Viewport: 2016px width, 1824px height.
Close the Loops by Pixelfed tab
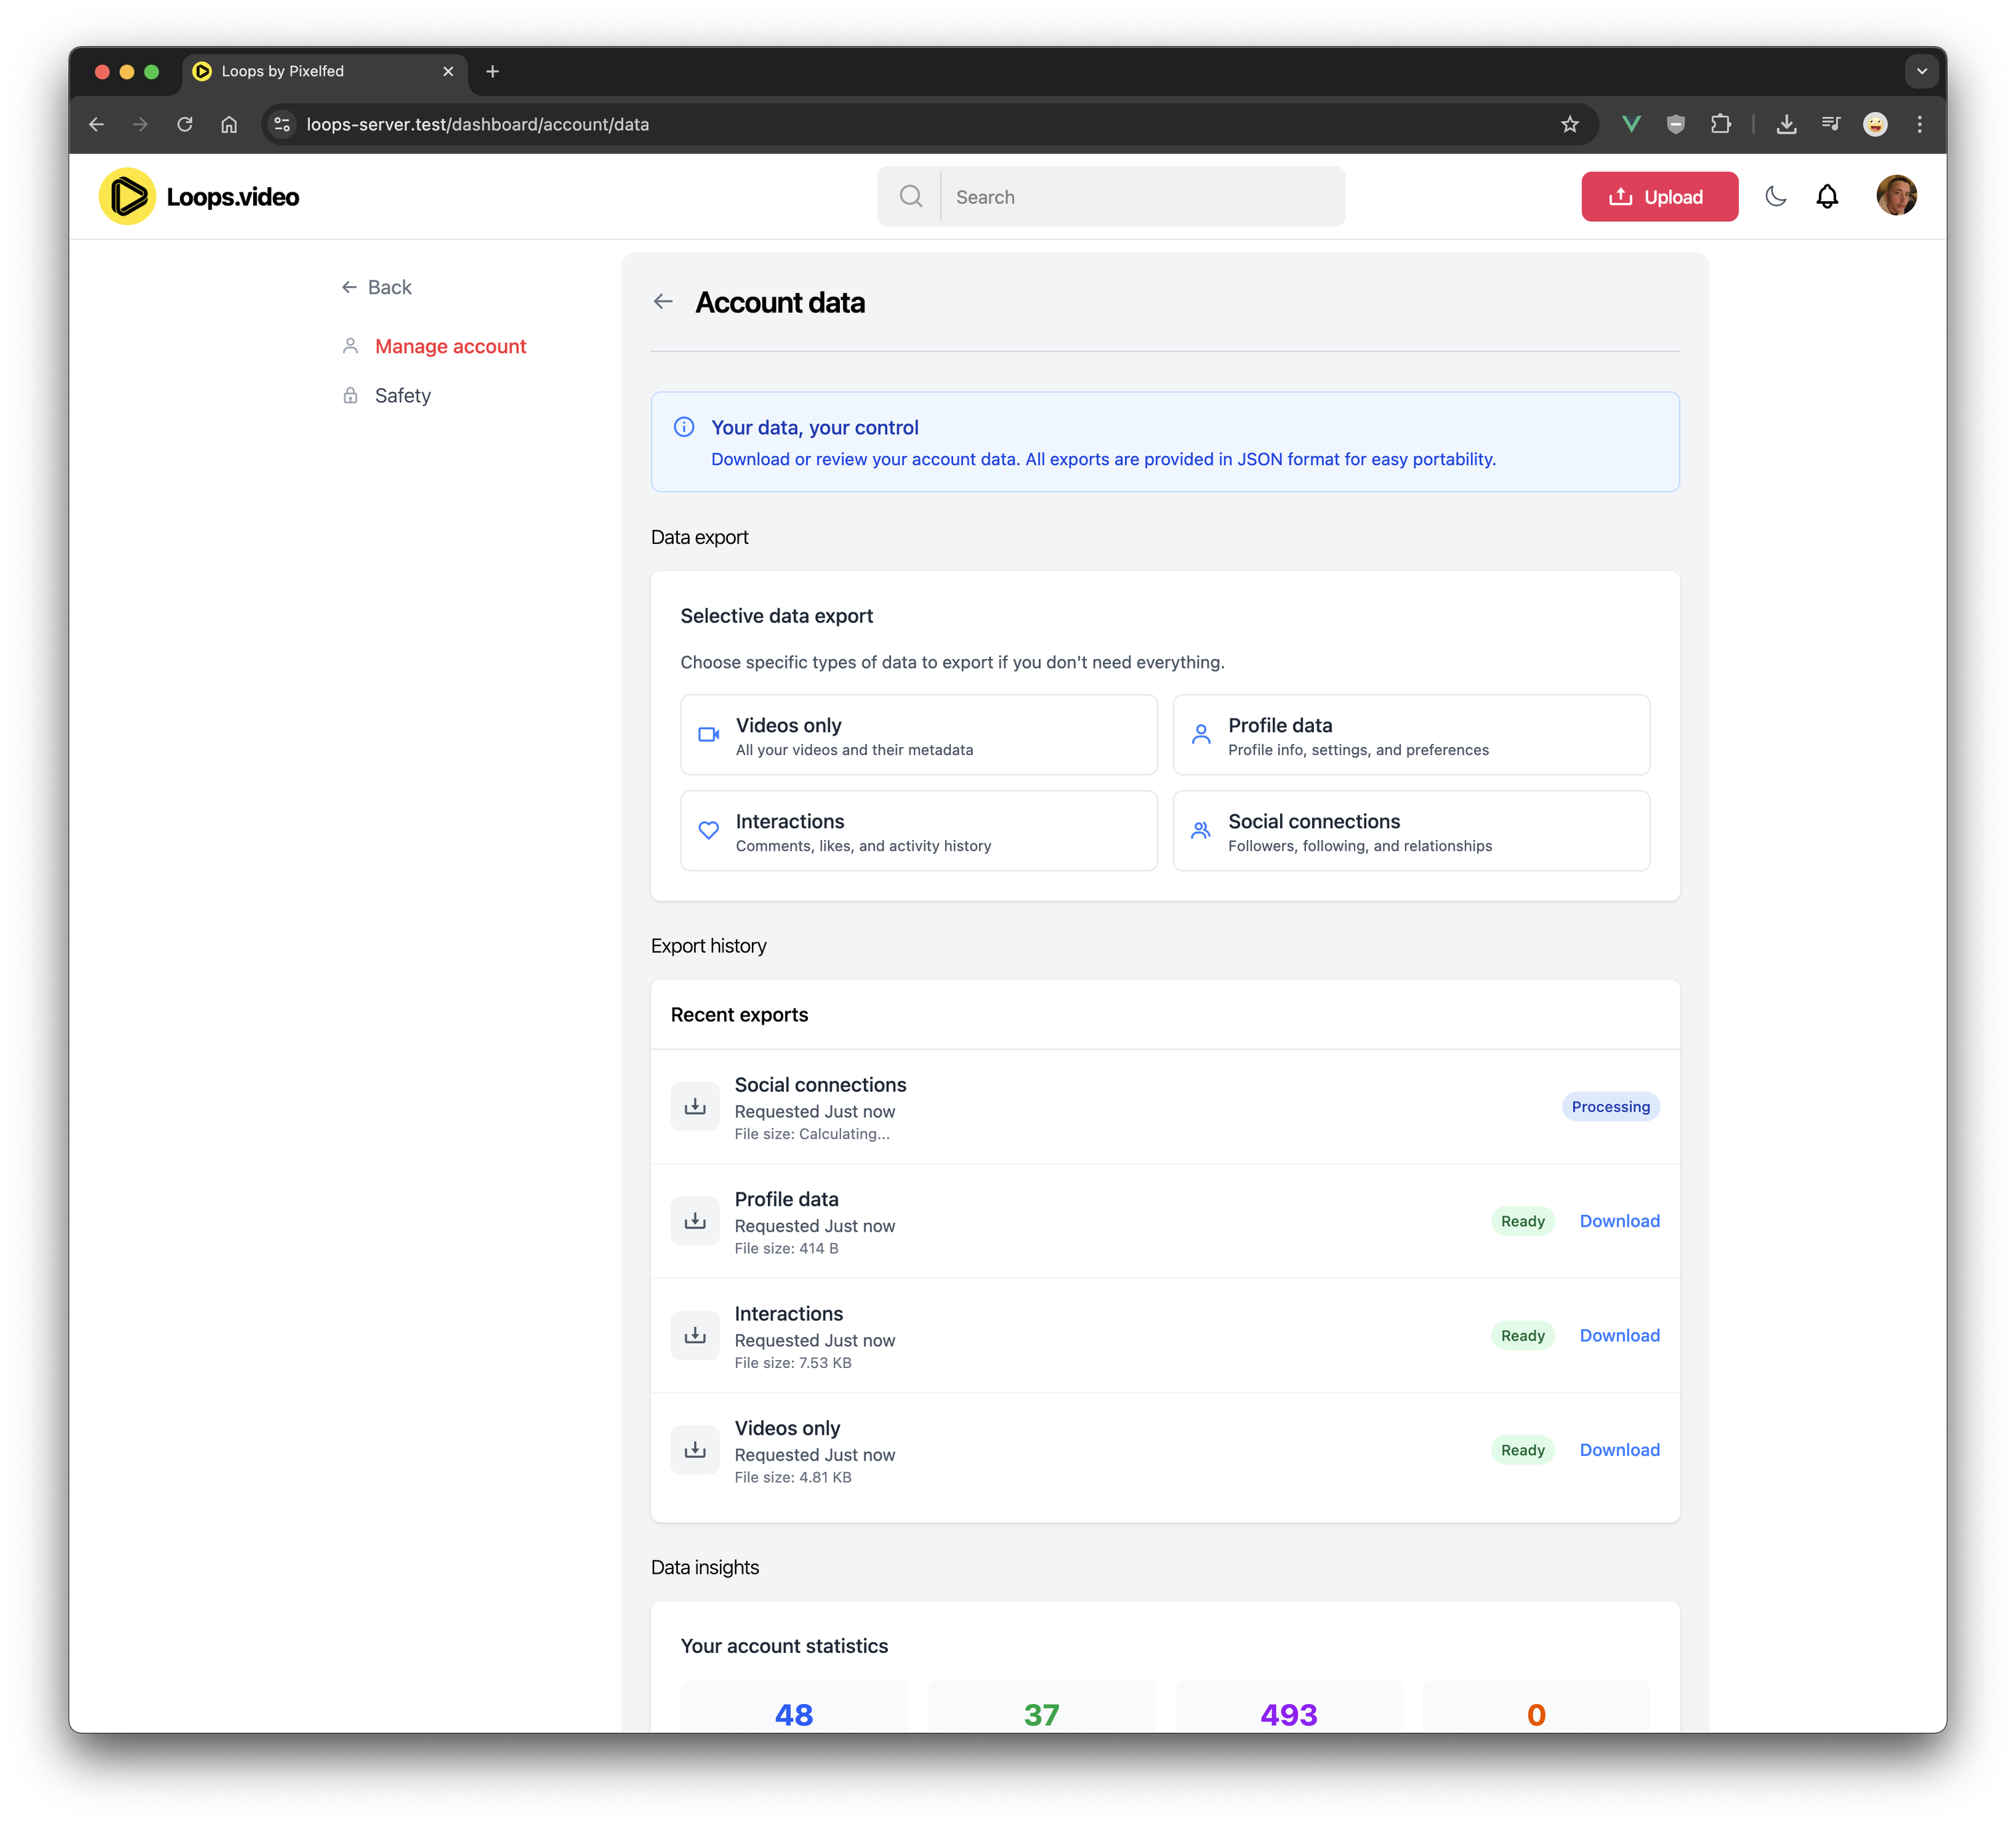(x=448, y=72)
